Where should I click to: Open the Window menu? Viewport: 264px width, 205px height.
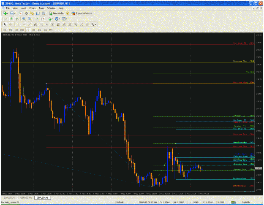51,8
